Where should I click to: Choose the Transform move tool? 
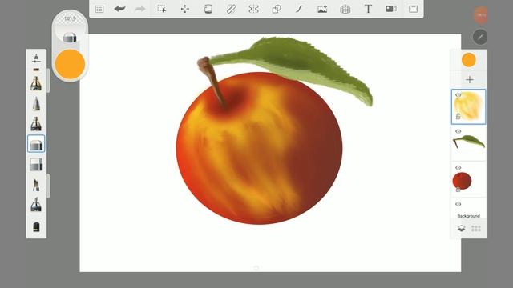[185, 9]
